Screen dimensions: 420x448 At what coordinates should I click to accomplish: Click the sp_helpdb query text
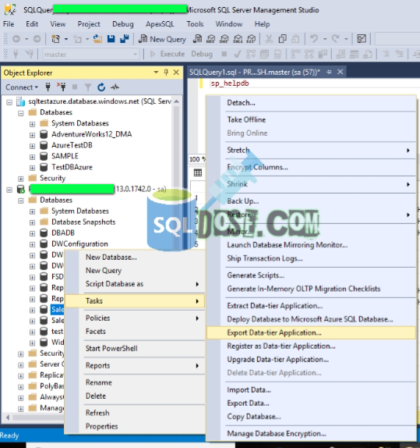pos(230,84)
